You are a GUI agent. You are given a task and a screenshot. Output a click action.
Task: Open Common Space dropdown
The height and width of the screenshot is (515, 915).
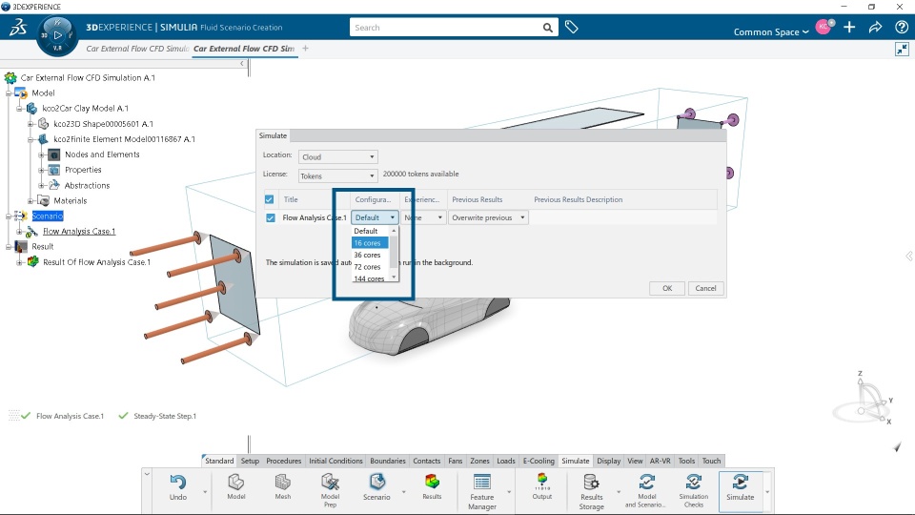click(x=771, y=31)
